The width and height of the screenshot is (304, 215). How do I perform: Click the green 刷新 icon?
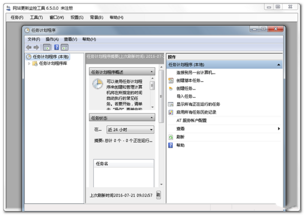pyautogui.click(x=171, y=137)
